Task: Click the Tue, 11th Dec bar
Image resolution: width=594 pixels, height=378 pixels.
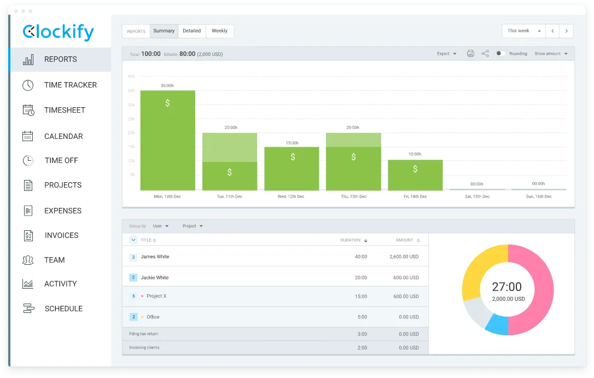Action: [x=230, y=162]
